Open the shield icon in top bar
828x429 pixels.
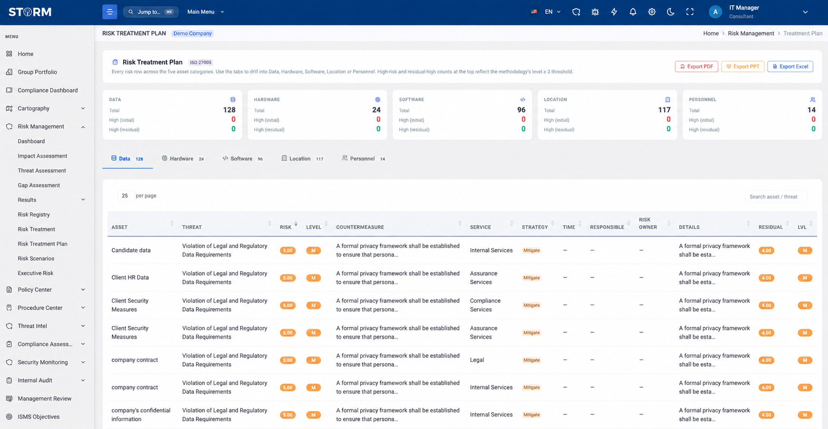pos(576,12)
